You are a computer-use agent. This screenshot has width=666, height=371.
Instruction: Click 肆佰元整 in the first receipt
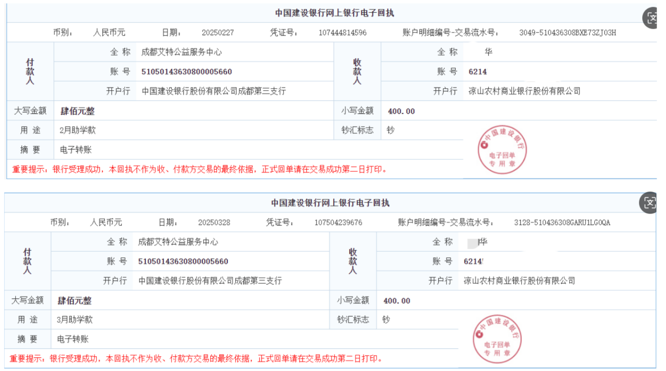[x=78, y=111]
